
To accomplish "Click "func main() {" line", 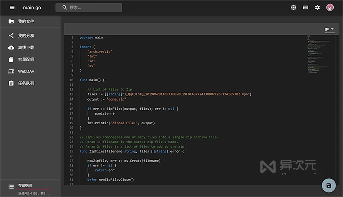I will [92, 80].
